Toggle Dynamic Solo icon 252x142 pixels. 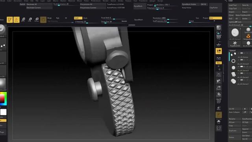tap(219, 115)
